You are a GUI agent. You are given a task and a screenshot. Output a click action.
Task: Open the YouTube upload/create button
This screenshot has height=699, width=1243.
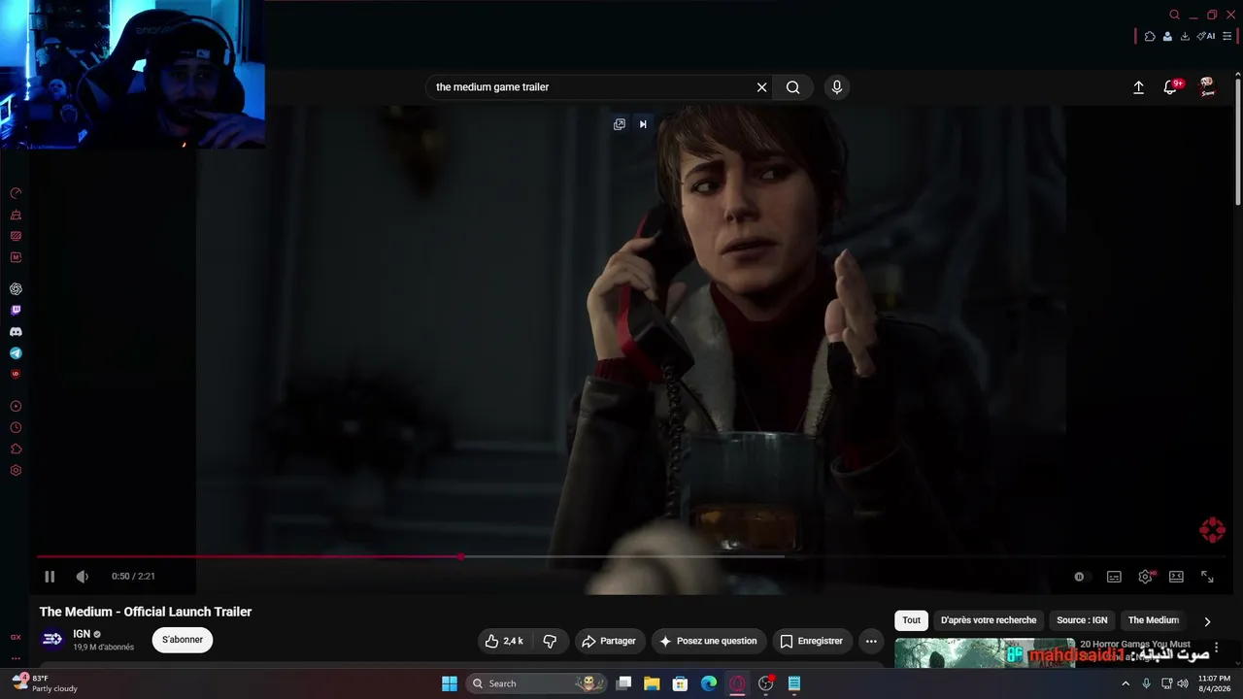point(1139,87)
